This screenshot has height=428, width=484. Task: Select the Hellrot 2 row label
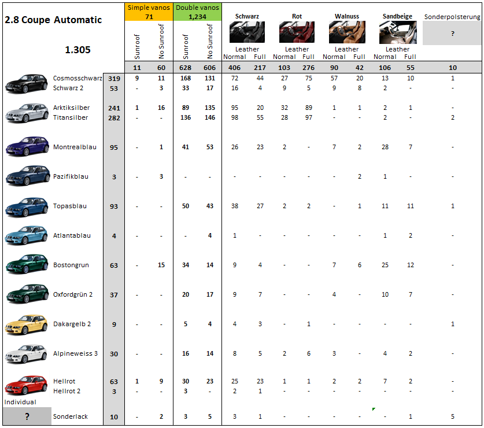pos(66,391)
